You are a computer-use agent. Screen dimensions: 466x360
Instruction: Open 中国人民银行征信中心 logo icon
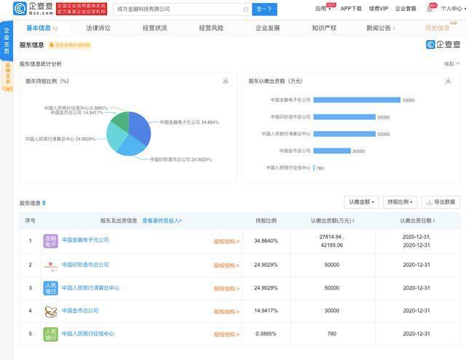50,334
